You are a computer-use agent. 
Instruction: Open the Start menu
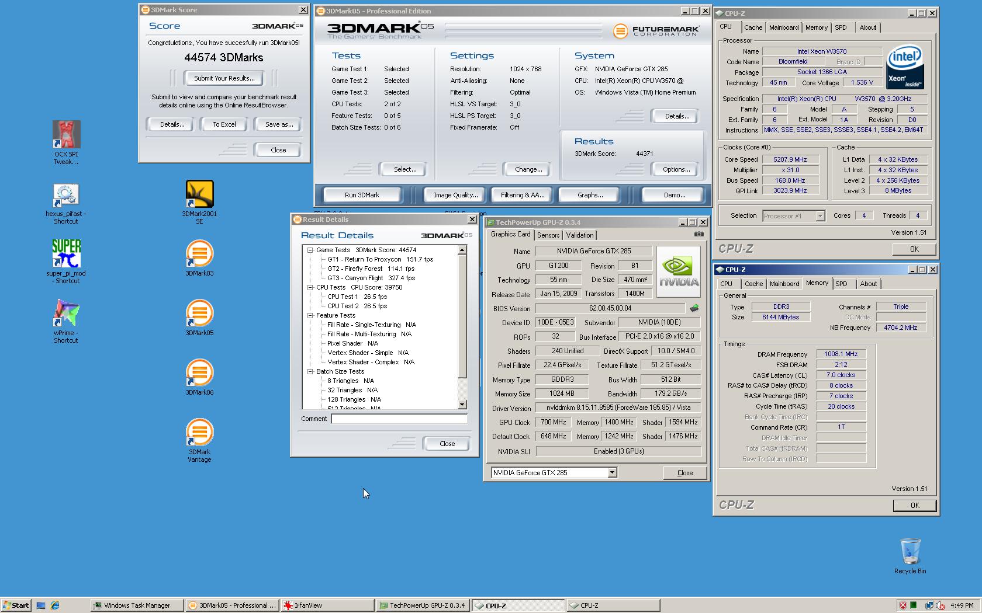click(16, 605)
